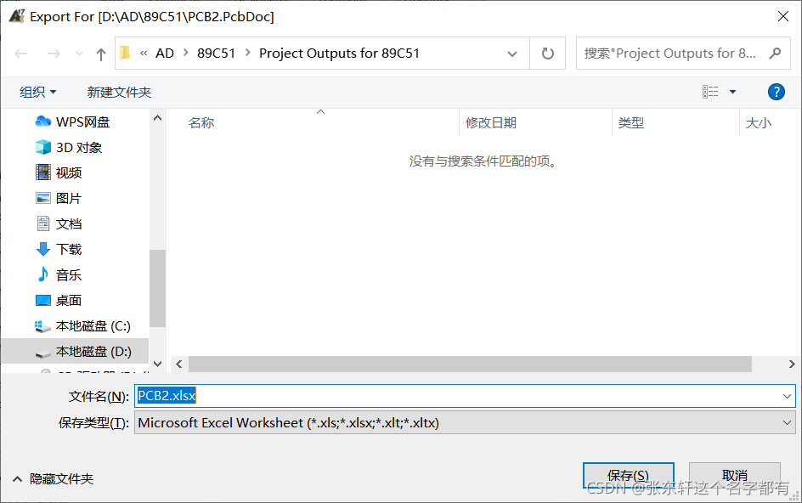This screenshot has height=503, width=802.
Task: Change view layout icon
Action: [710, 92]
